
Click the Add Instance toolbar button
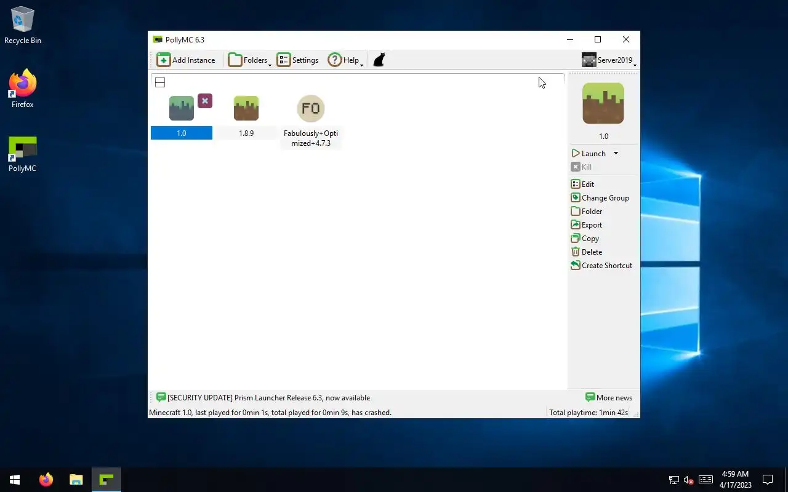186,60
